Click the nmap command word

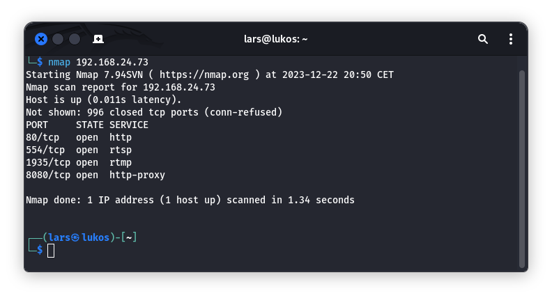tap(59, 62)
